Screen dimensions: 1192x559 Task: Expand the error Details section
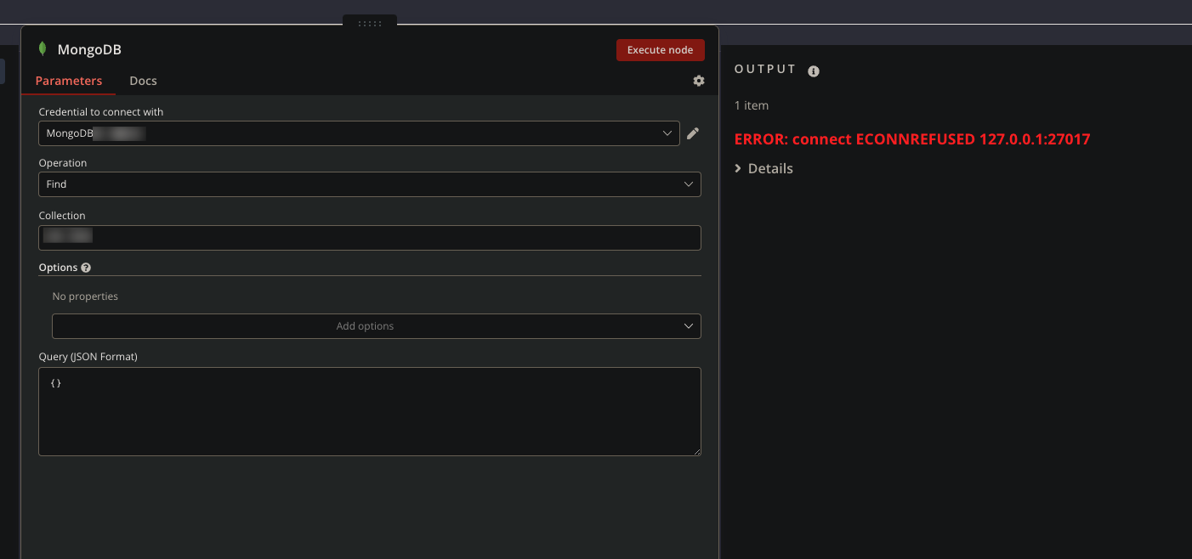(x=764, y=168)
